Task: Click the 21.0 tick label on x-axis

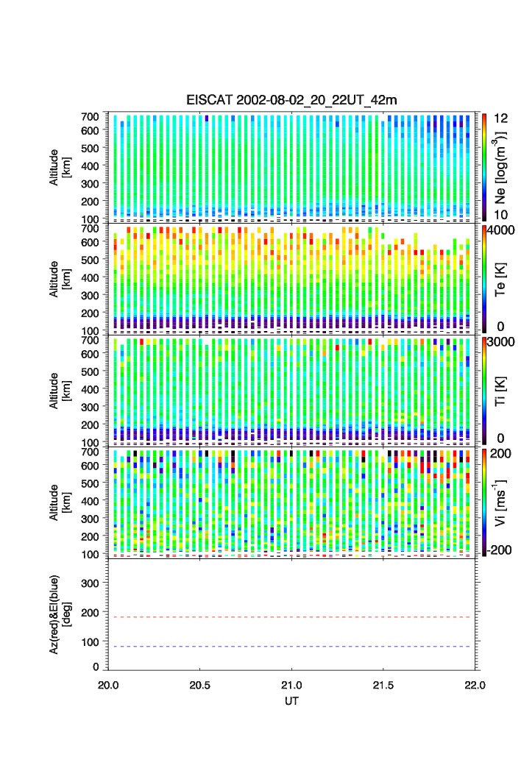Action: click(x=292, y=685)
